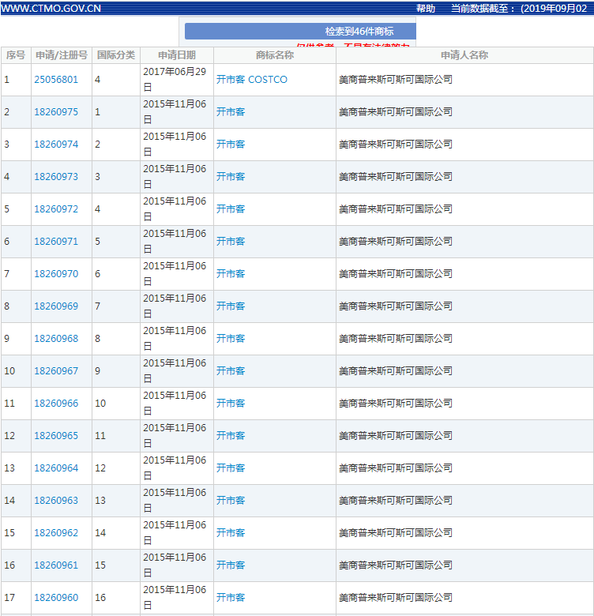Viewport: 594px width, 616px height.
Task: Open registration number 18260973
Action: pos(56,177)
